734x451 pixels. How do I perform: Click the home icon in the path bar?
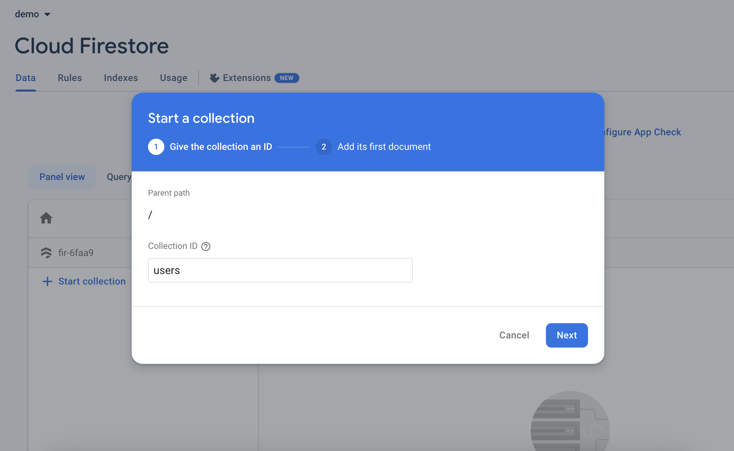click(46, 218)
